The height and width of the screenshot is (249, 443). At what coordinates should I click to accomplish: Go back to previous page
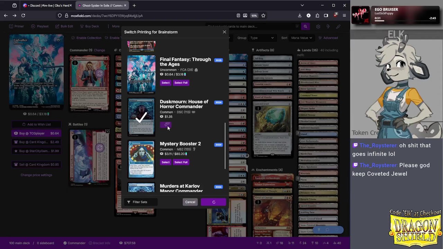tap(6, 16)
